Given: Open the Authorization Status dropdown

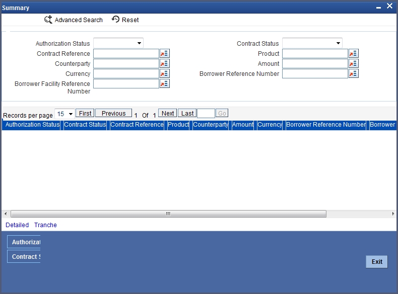Looking at the screenshot, I should pos(118,43).
